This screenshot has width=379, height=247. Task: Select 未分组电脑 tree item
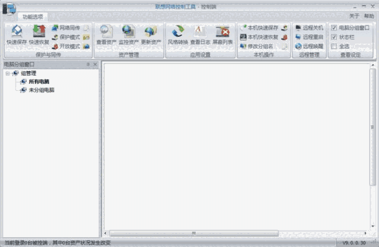[x=41, y=90]
